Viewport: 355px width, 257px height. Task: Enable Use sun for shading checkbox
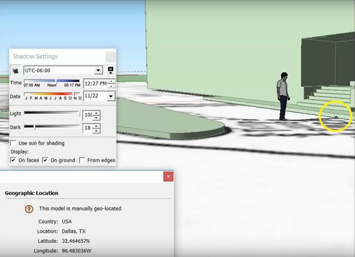point(13,143)
